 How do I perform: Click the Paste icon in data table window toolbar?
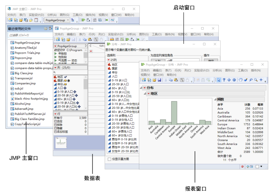click(x=90, y=39)
